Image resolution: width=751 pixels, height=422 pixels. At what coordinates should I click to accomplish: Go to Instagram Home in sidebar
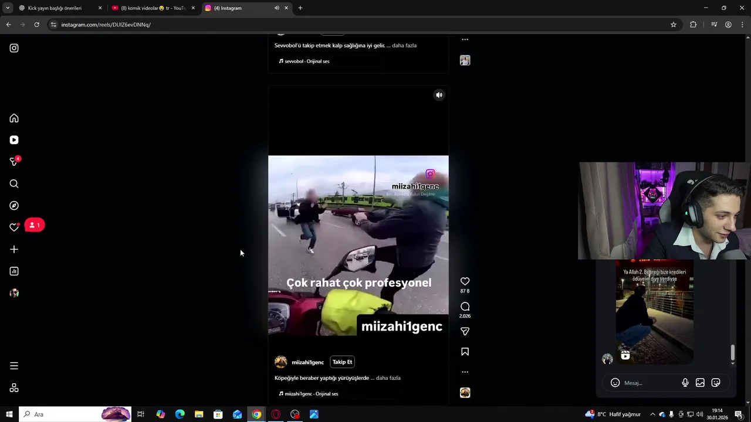pos(14,118)
